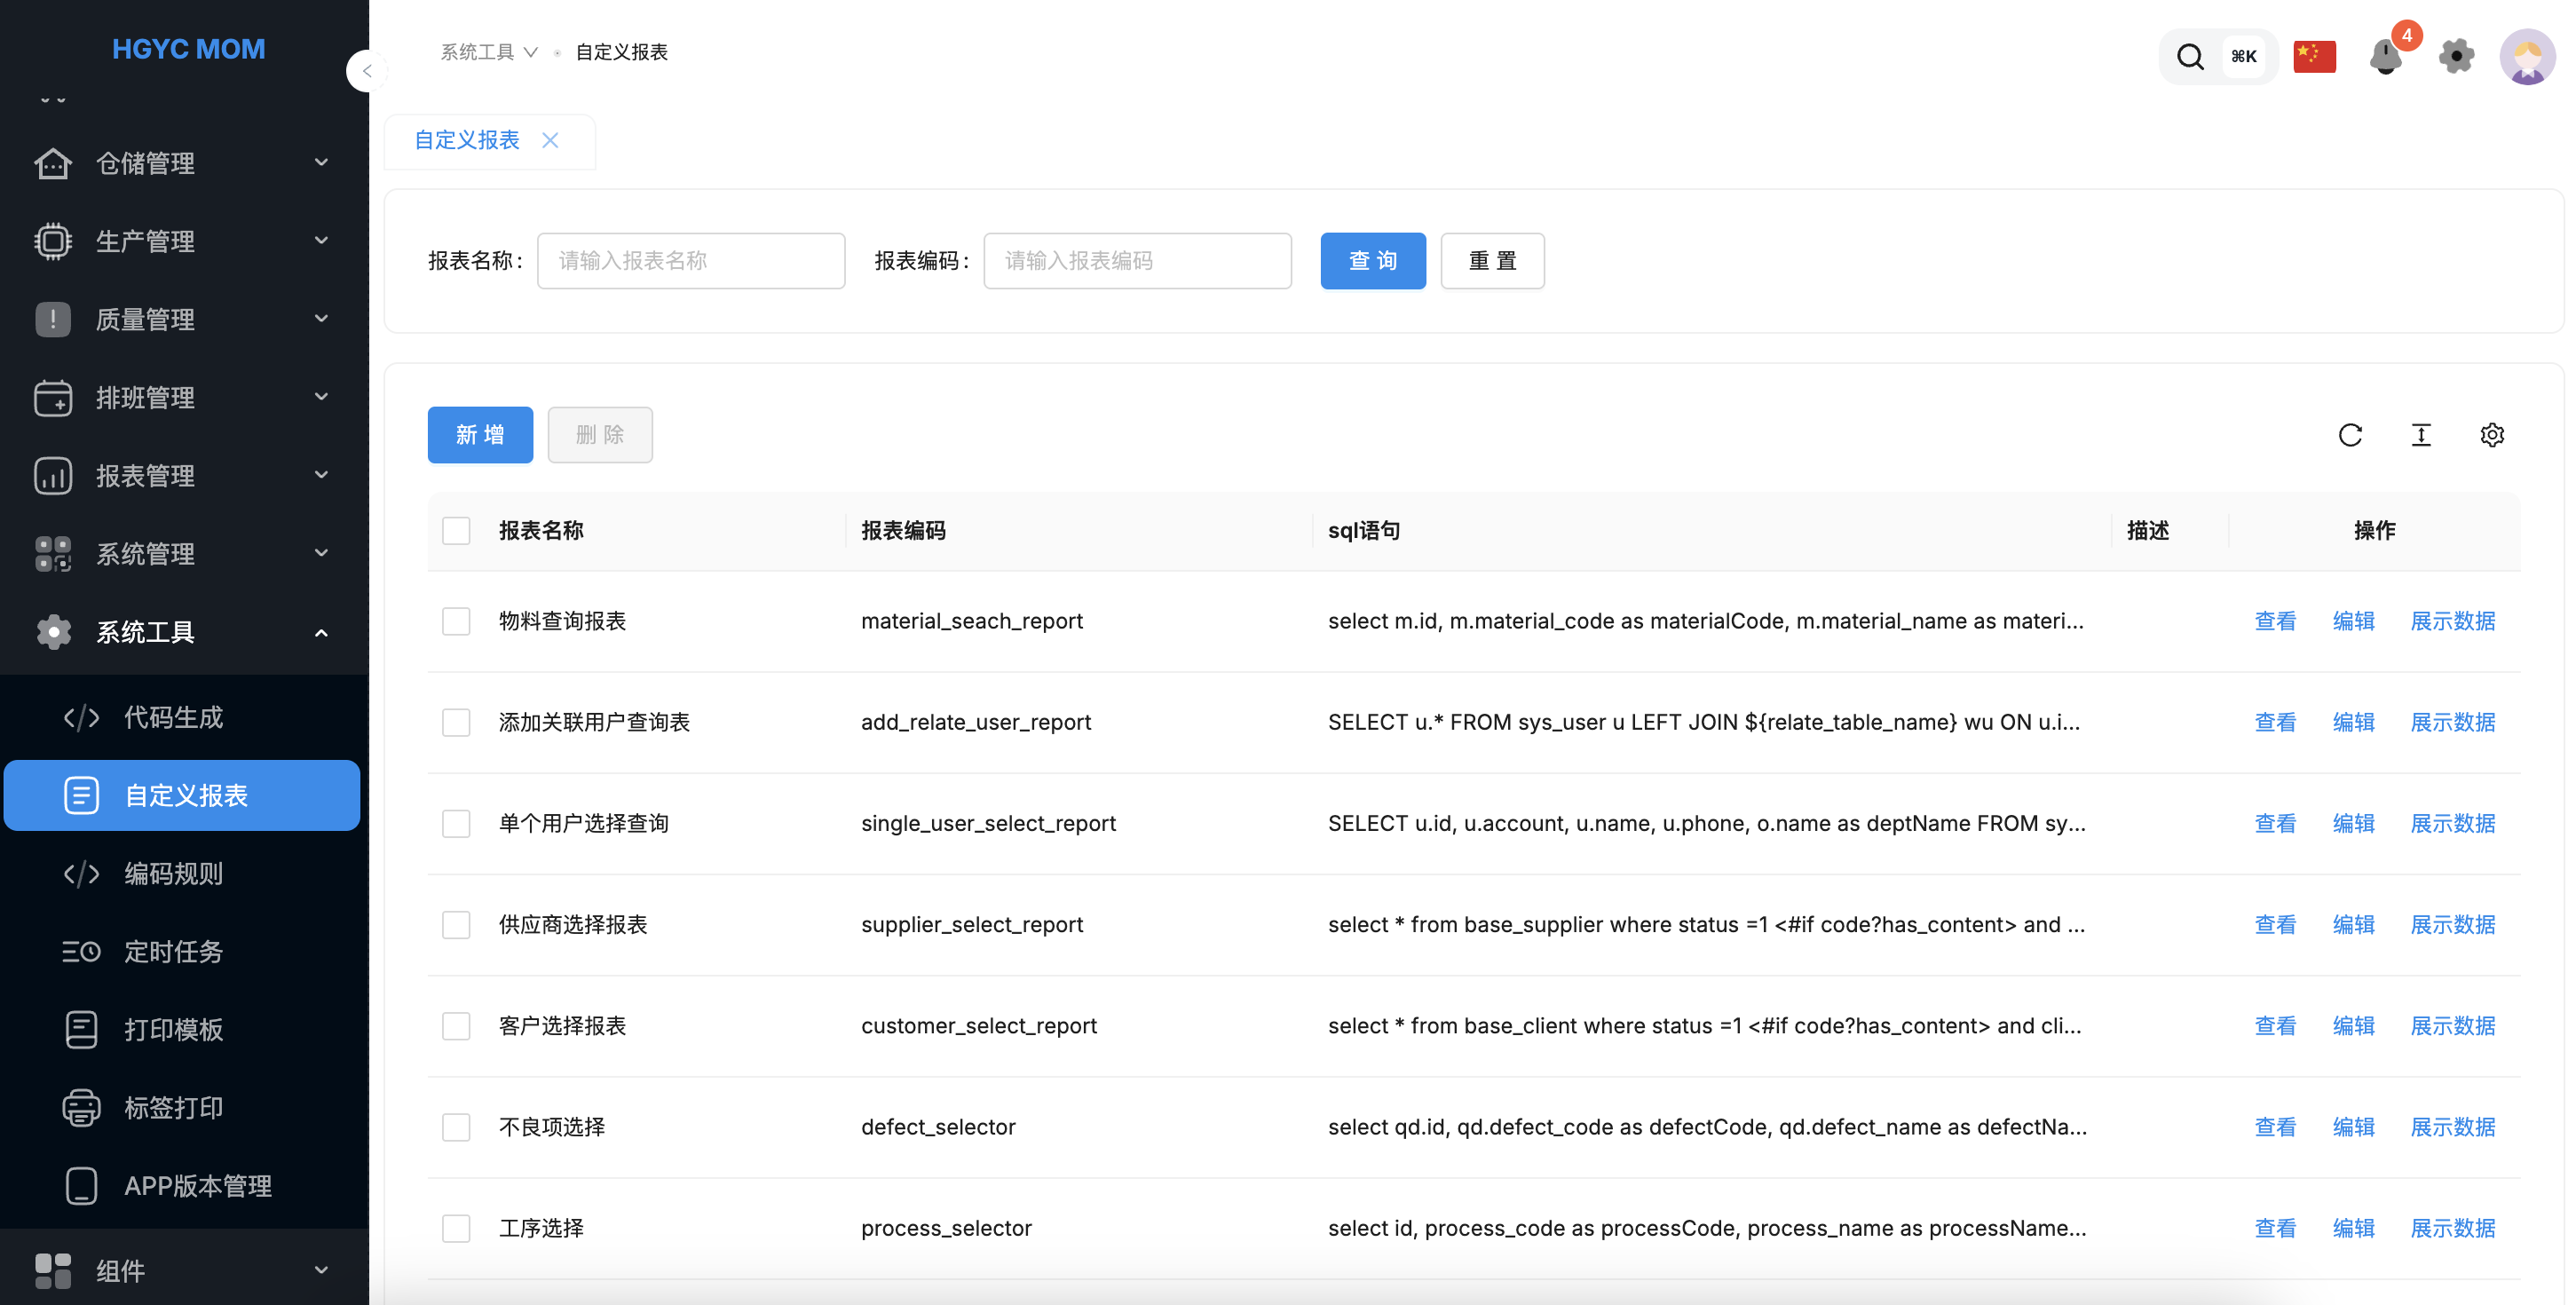
Task: Switch language via the Chinese flag icon
Action: [x=2315, y=57]
